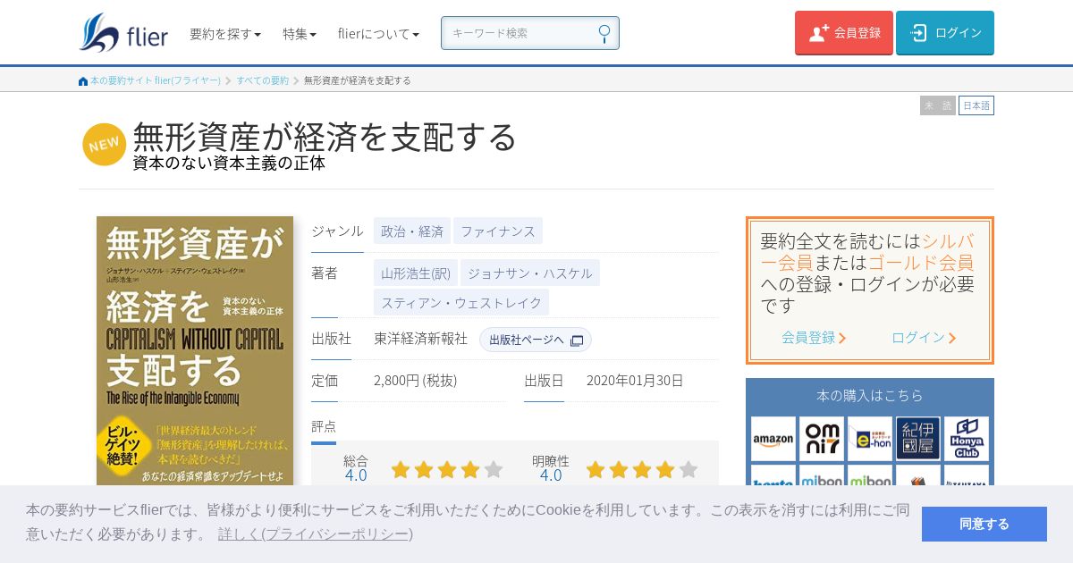
Task: Expand the flierについて menu
Action: pos(378,33)
